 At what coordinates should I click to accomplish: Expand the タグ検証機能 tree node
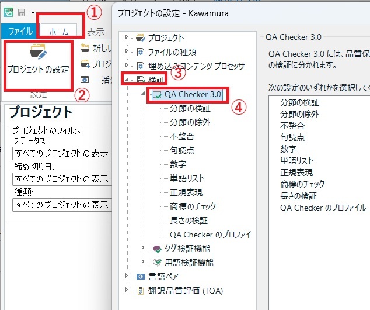click(x=143, y=247)
